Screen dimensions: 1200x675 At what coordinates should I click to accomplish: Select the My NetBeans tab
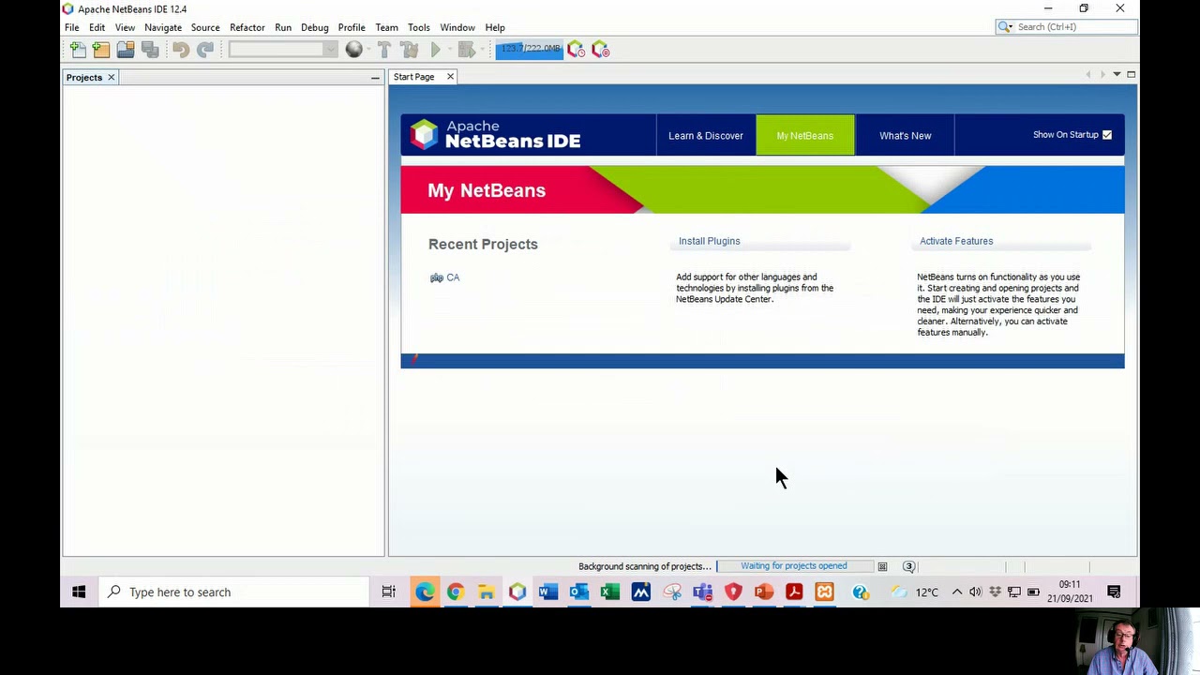[805, 135]
